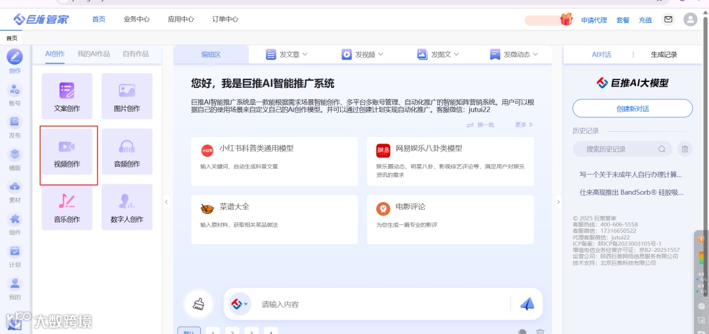Select the 音乐创作 music creation tile
The height and width of the screenshot is (334, 709).
click(67, 207)
